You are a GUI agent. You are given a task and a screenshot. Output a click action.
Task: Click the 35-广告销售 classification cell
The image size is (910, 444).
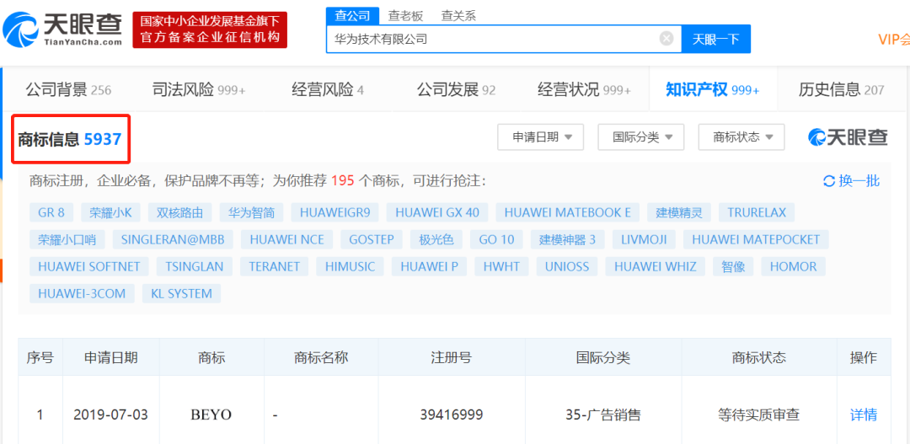[x=602, y=415]
